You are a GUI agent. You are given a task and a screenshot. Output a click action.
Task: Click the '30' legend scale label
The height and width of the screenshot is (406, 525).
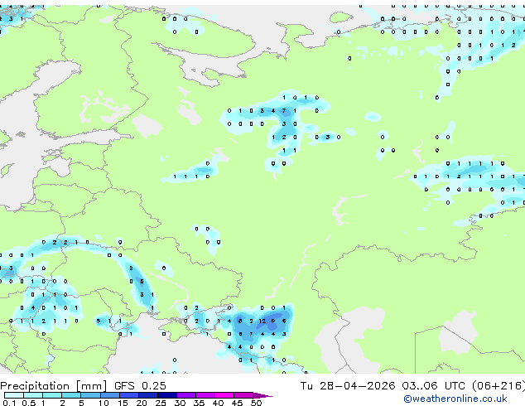(180, 403)
